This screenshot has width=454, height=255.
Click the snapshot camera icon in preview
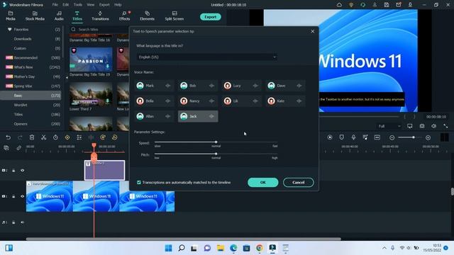tap(422, 126)
